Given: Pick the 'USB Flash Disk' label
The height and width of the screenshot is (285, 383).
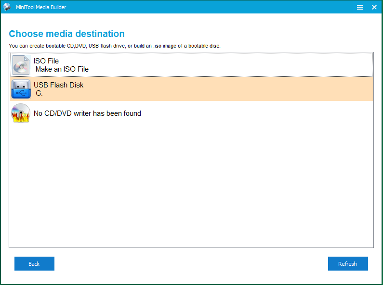Looking at the screenshot, I should pyautogui.click(x=59, y=85).
